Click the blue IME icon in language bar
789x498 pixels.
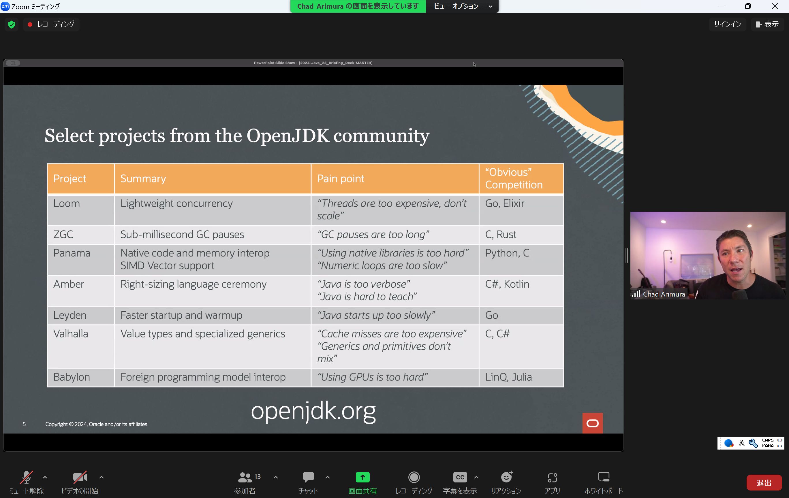(x=728, y=443)
